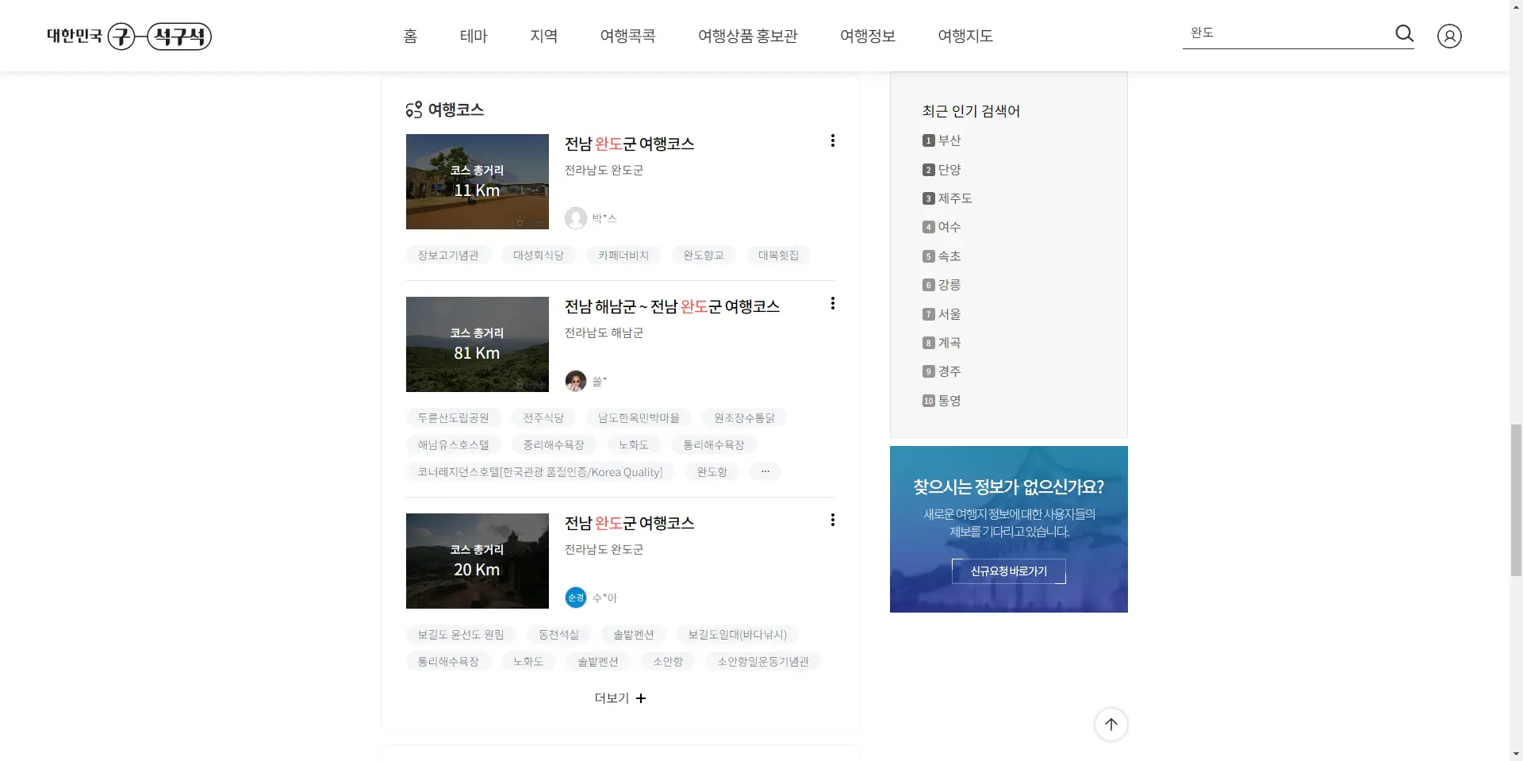Click the search magnifier icon
1523x761 pixels.
point(1404,33)
